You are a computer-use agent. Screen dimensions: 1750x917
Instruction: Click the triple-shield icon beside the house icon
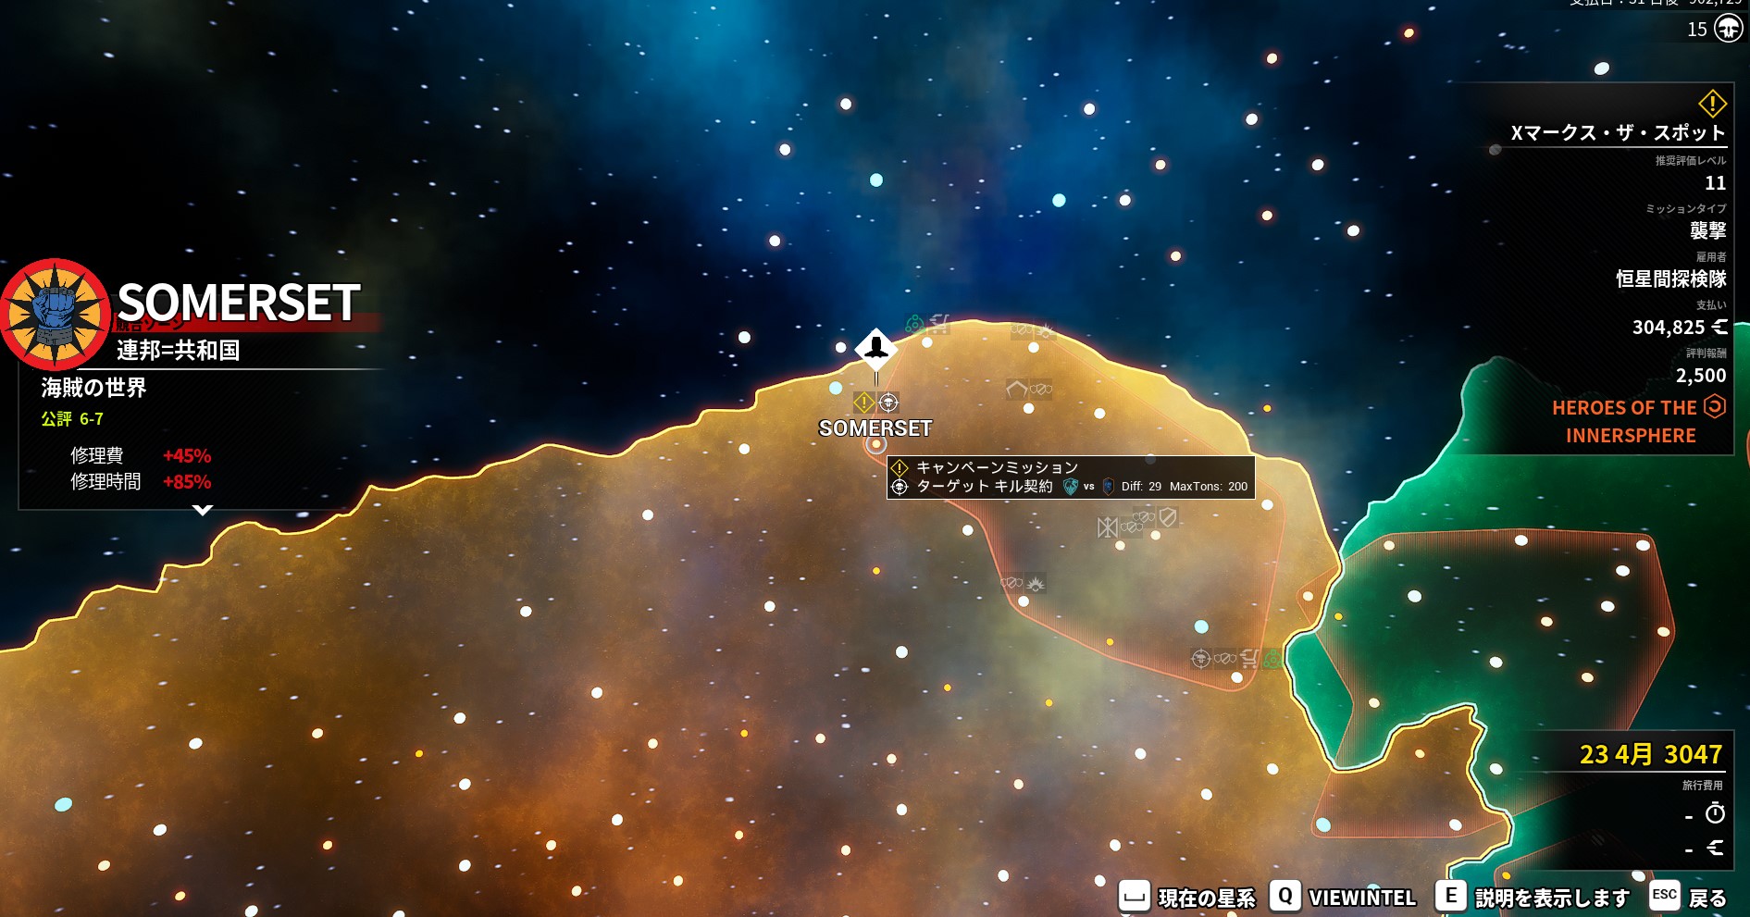tap(1041, 390)
